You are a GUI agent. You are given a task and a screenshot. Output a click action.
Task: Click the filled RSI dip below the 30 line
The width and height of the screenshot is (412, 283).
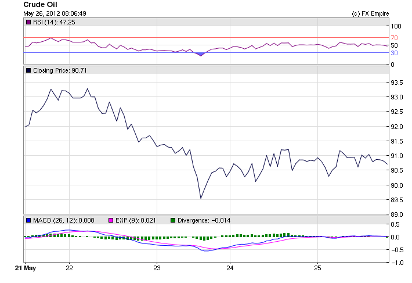200,54
